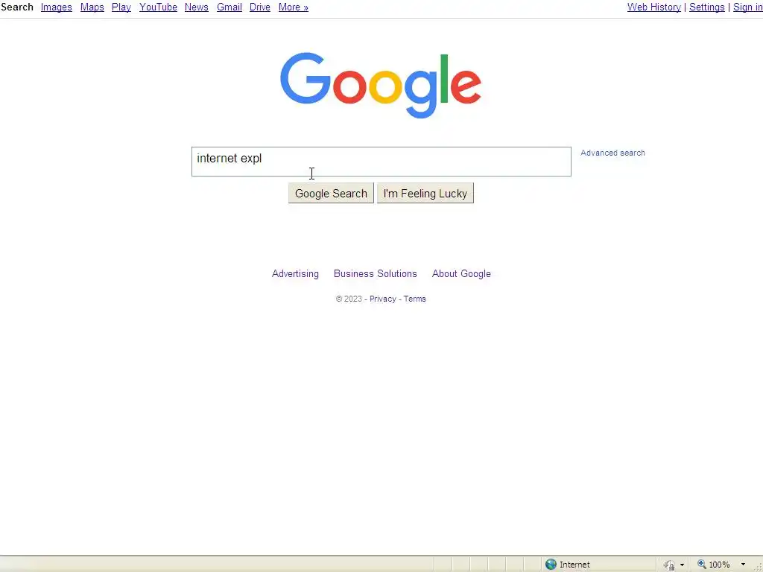
Task: Open the zoom level dropdown arrow
Action: [x=743, y=565]
